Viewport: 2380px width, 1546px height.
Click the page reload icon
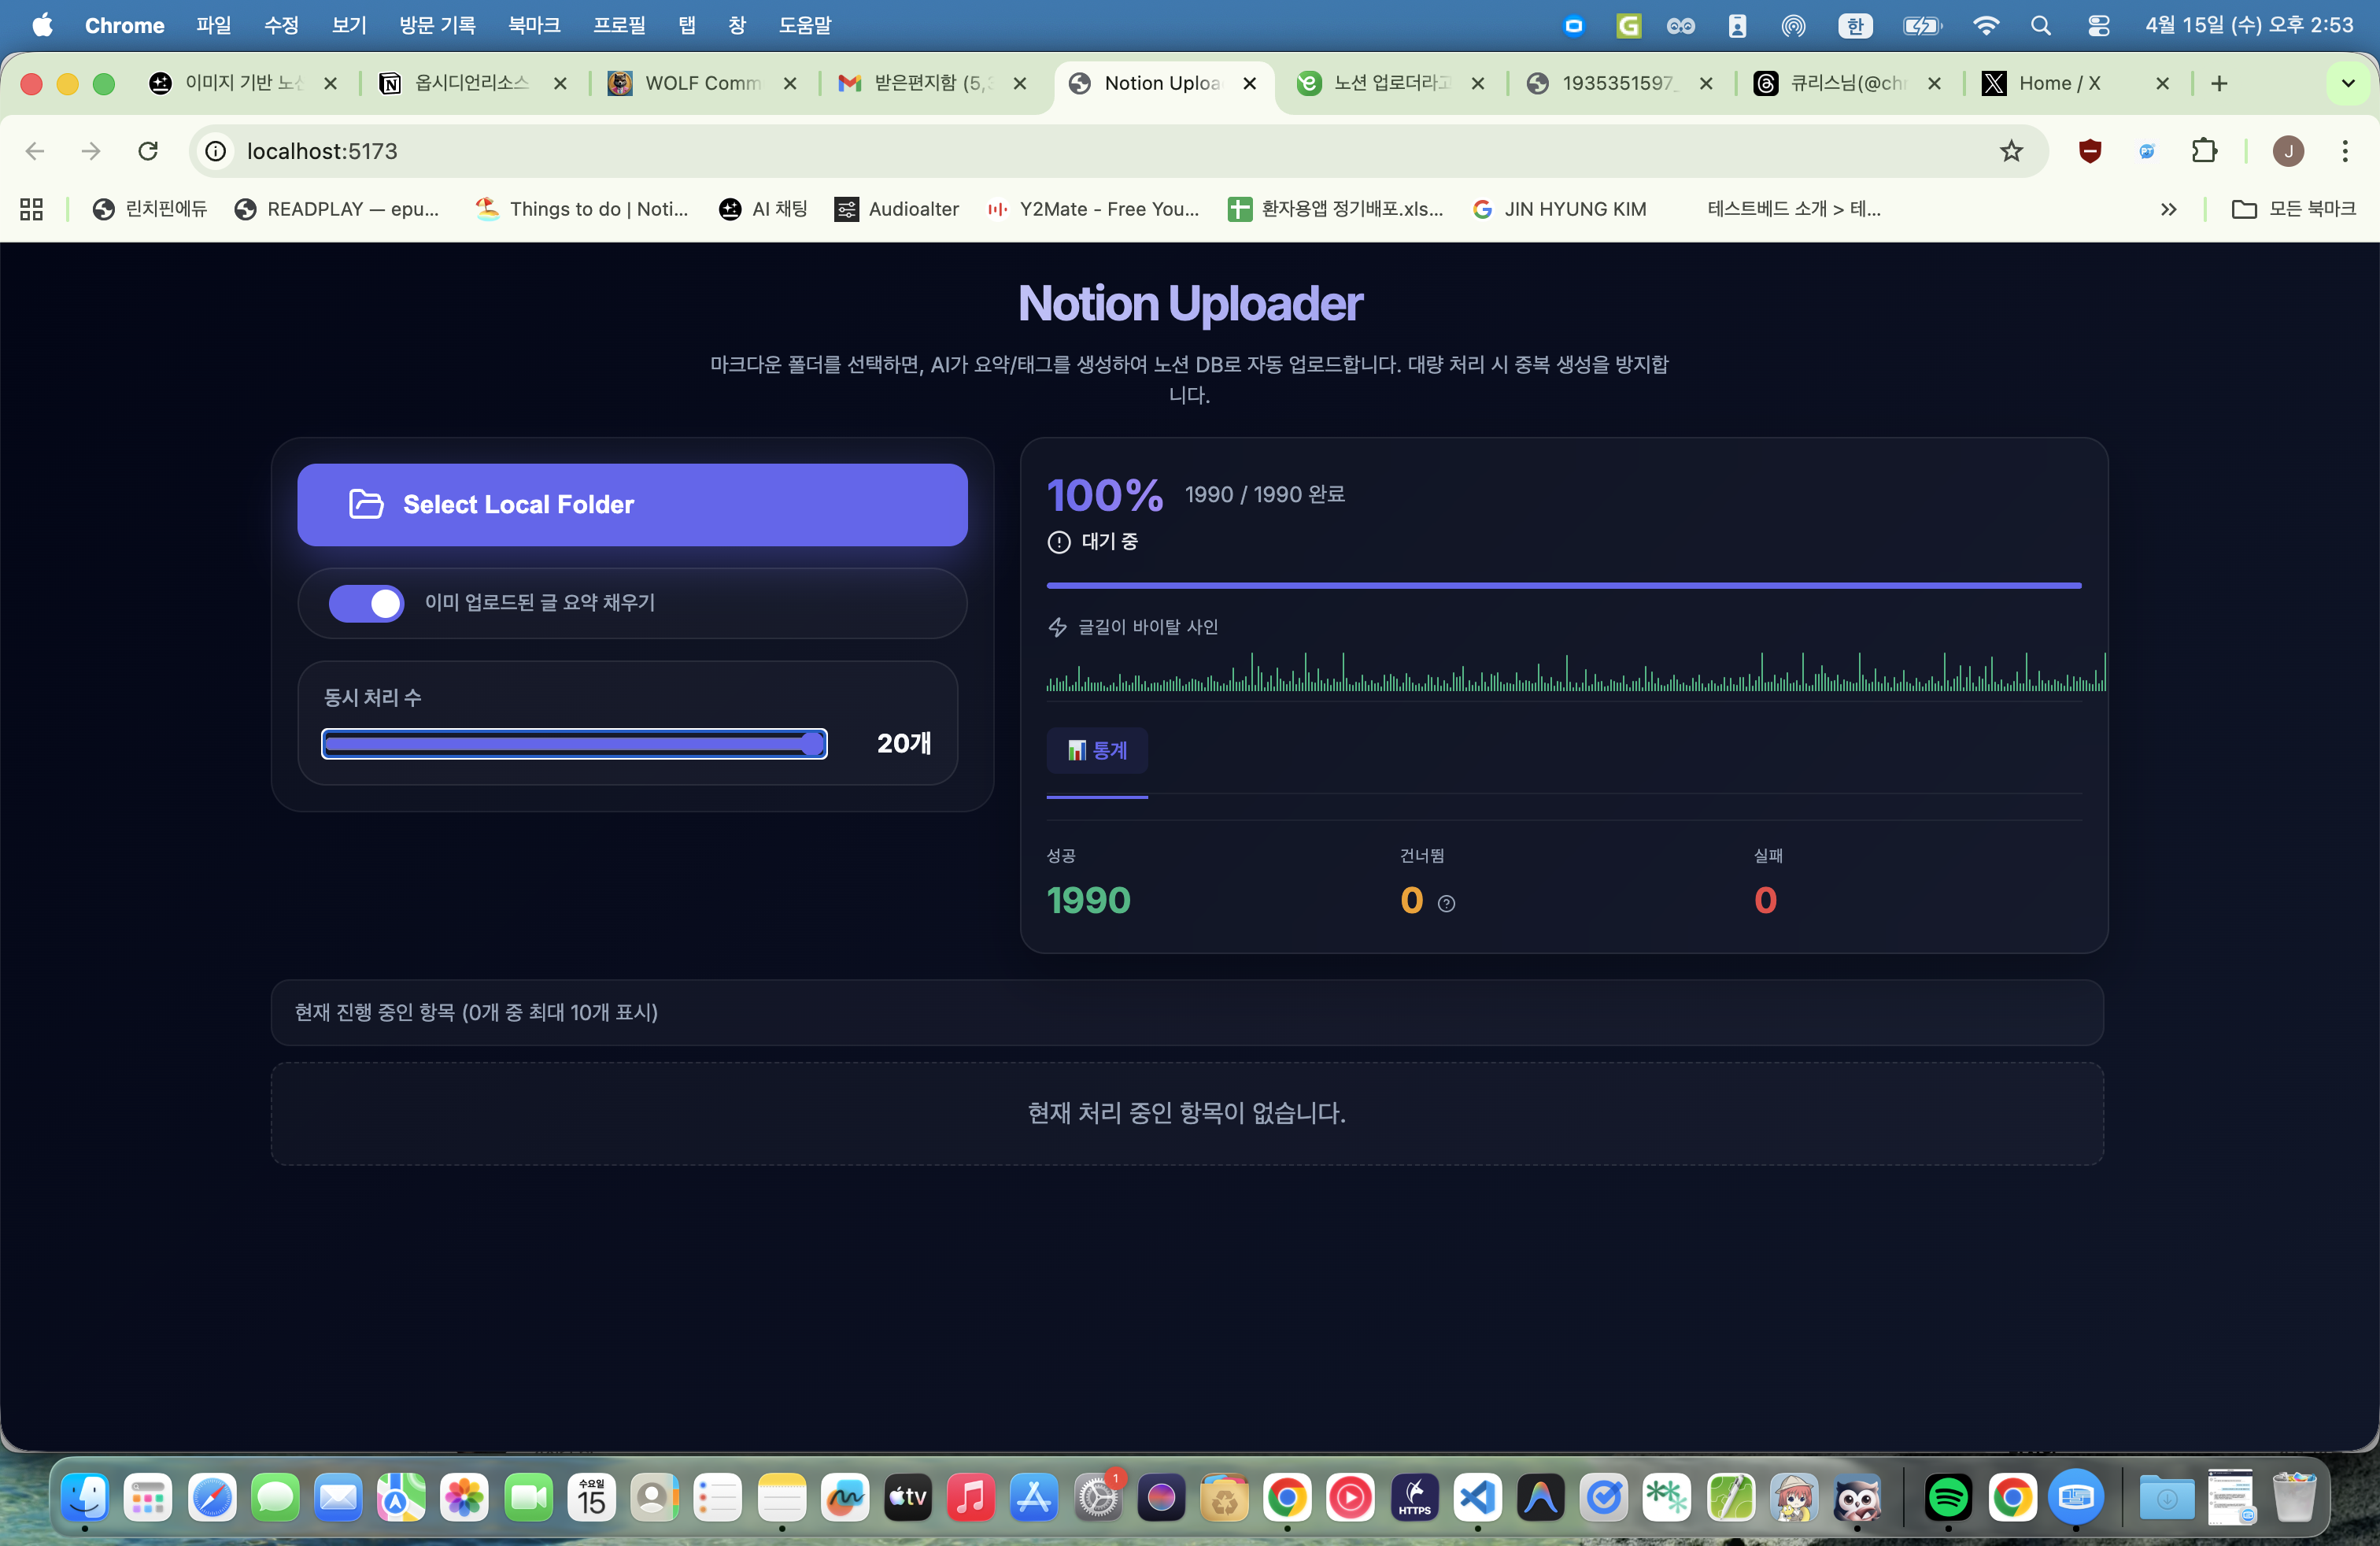coord(148,151)
